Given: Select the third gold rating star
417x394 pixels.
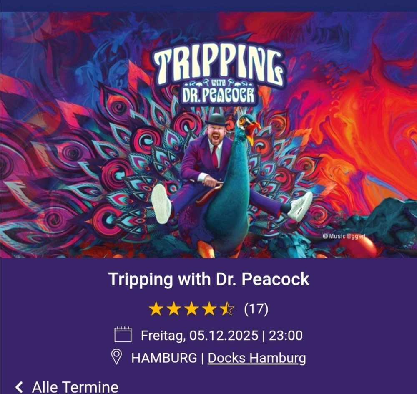Looking at the screenshot, I should (191, 309).
